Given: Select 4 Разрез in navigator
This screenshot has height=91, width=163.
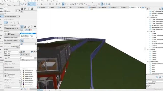Looking at the screenshot, I should tap(154, 58).
